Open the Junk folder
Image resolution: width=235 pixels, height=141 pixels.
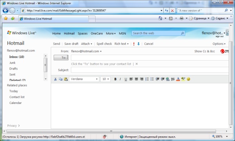click(13, 63)
